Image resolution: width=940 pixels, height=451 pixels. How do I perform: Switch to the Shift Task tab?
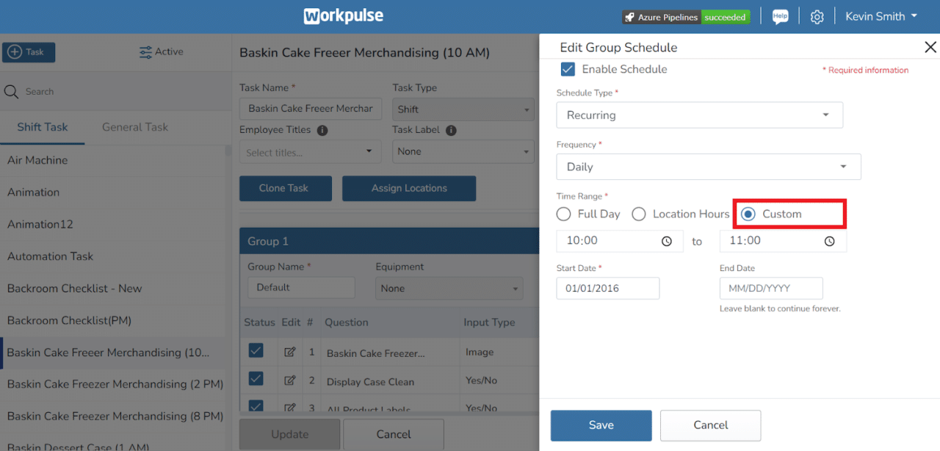click(x=43, y=127)
